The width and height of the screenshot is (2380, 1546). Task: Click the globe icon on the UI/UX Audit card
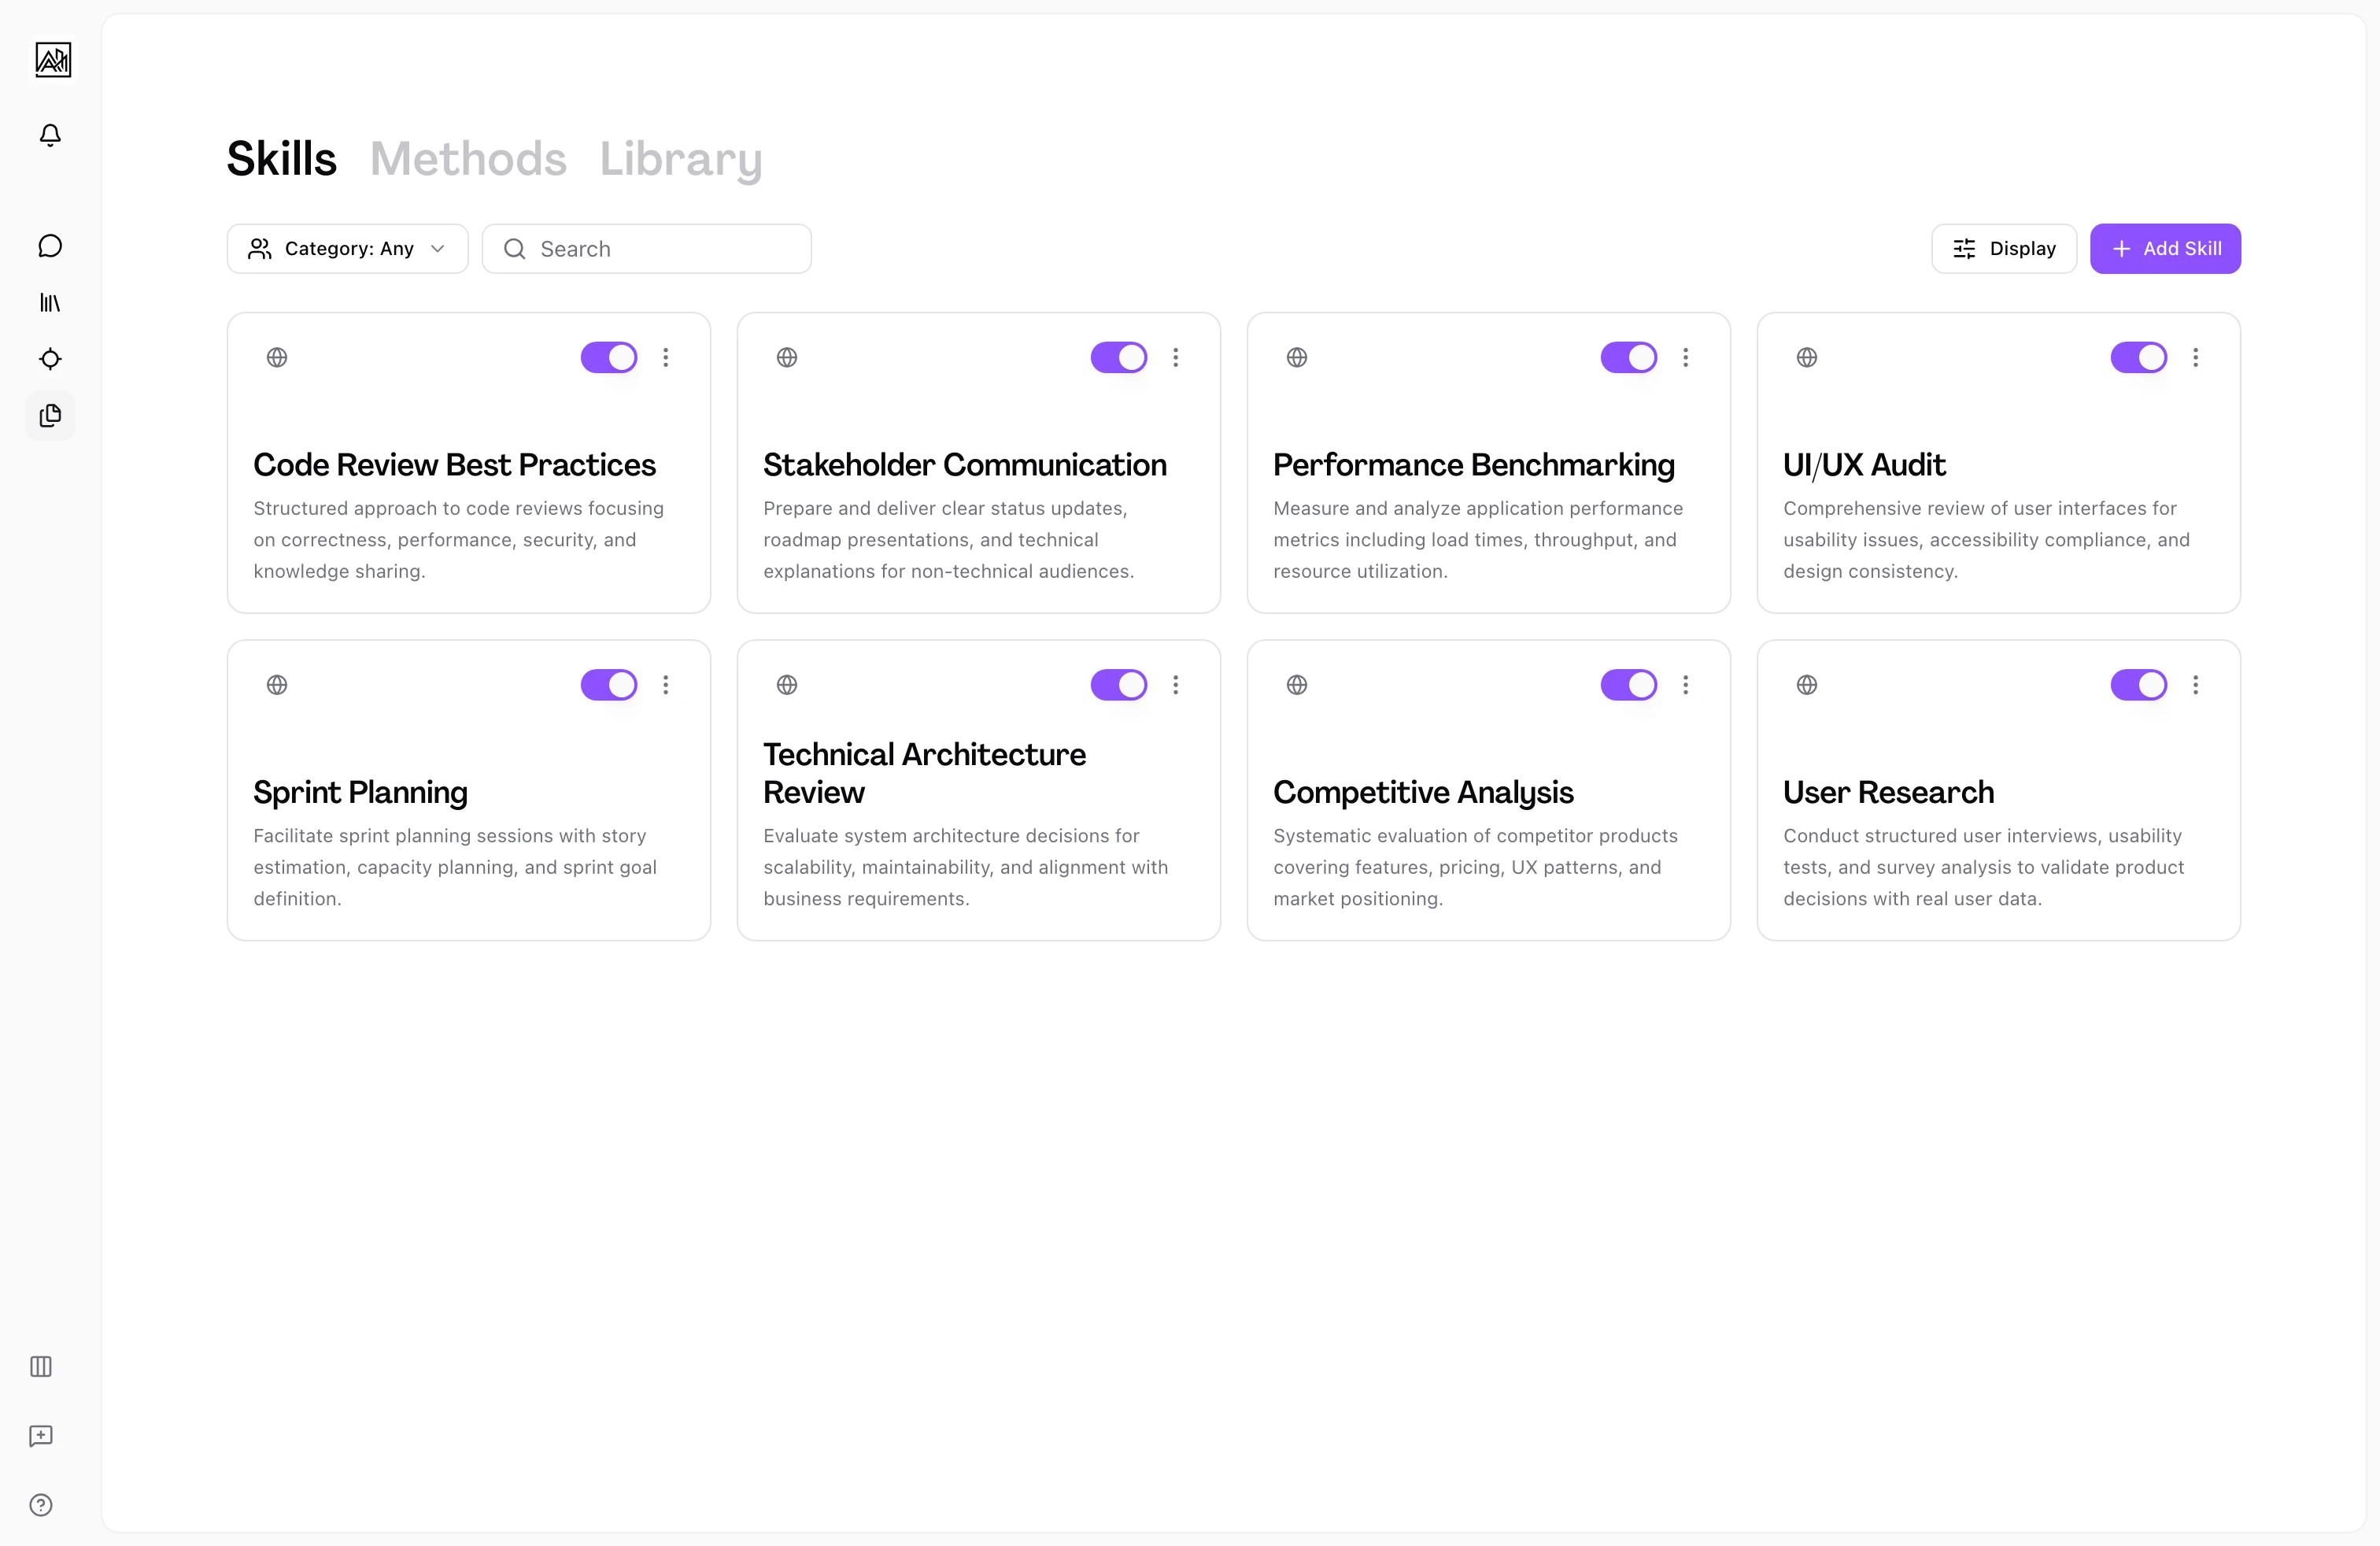point(1806,357)
